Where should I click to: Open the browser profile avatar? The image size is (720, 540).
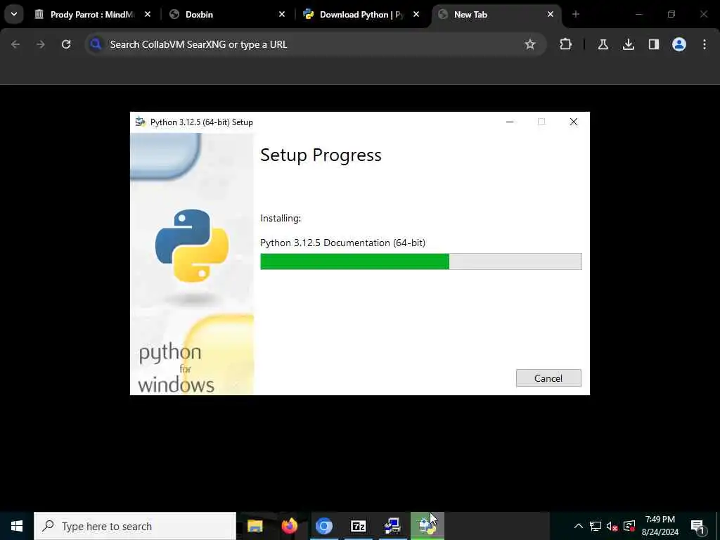coord(679,44)
